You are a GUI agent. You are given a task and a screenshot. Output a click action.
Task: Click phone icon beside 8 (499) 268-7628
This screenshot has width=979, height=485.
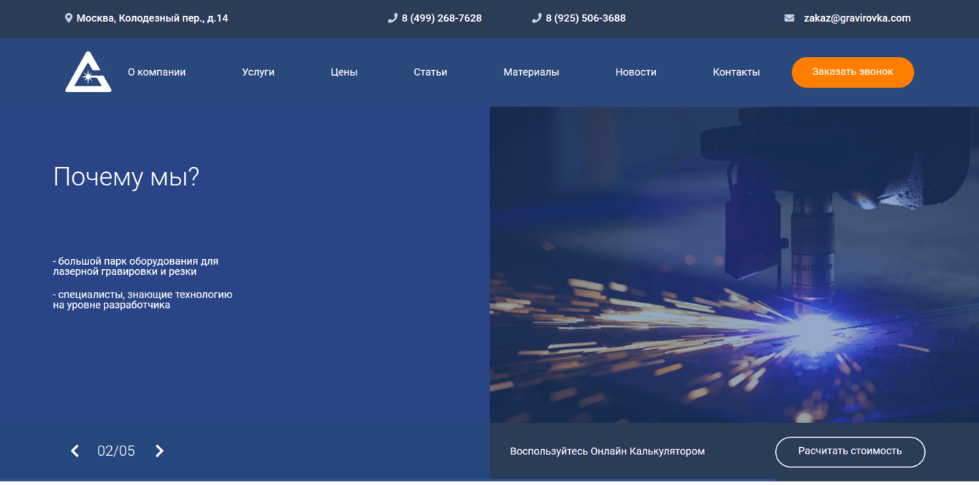(392, 18)
